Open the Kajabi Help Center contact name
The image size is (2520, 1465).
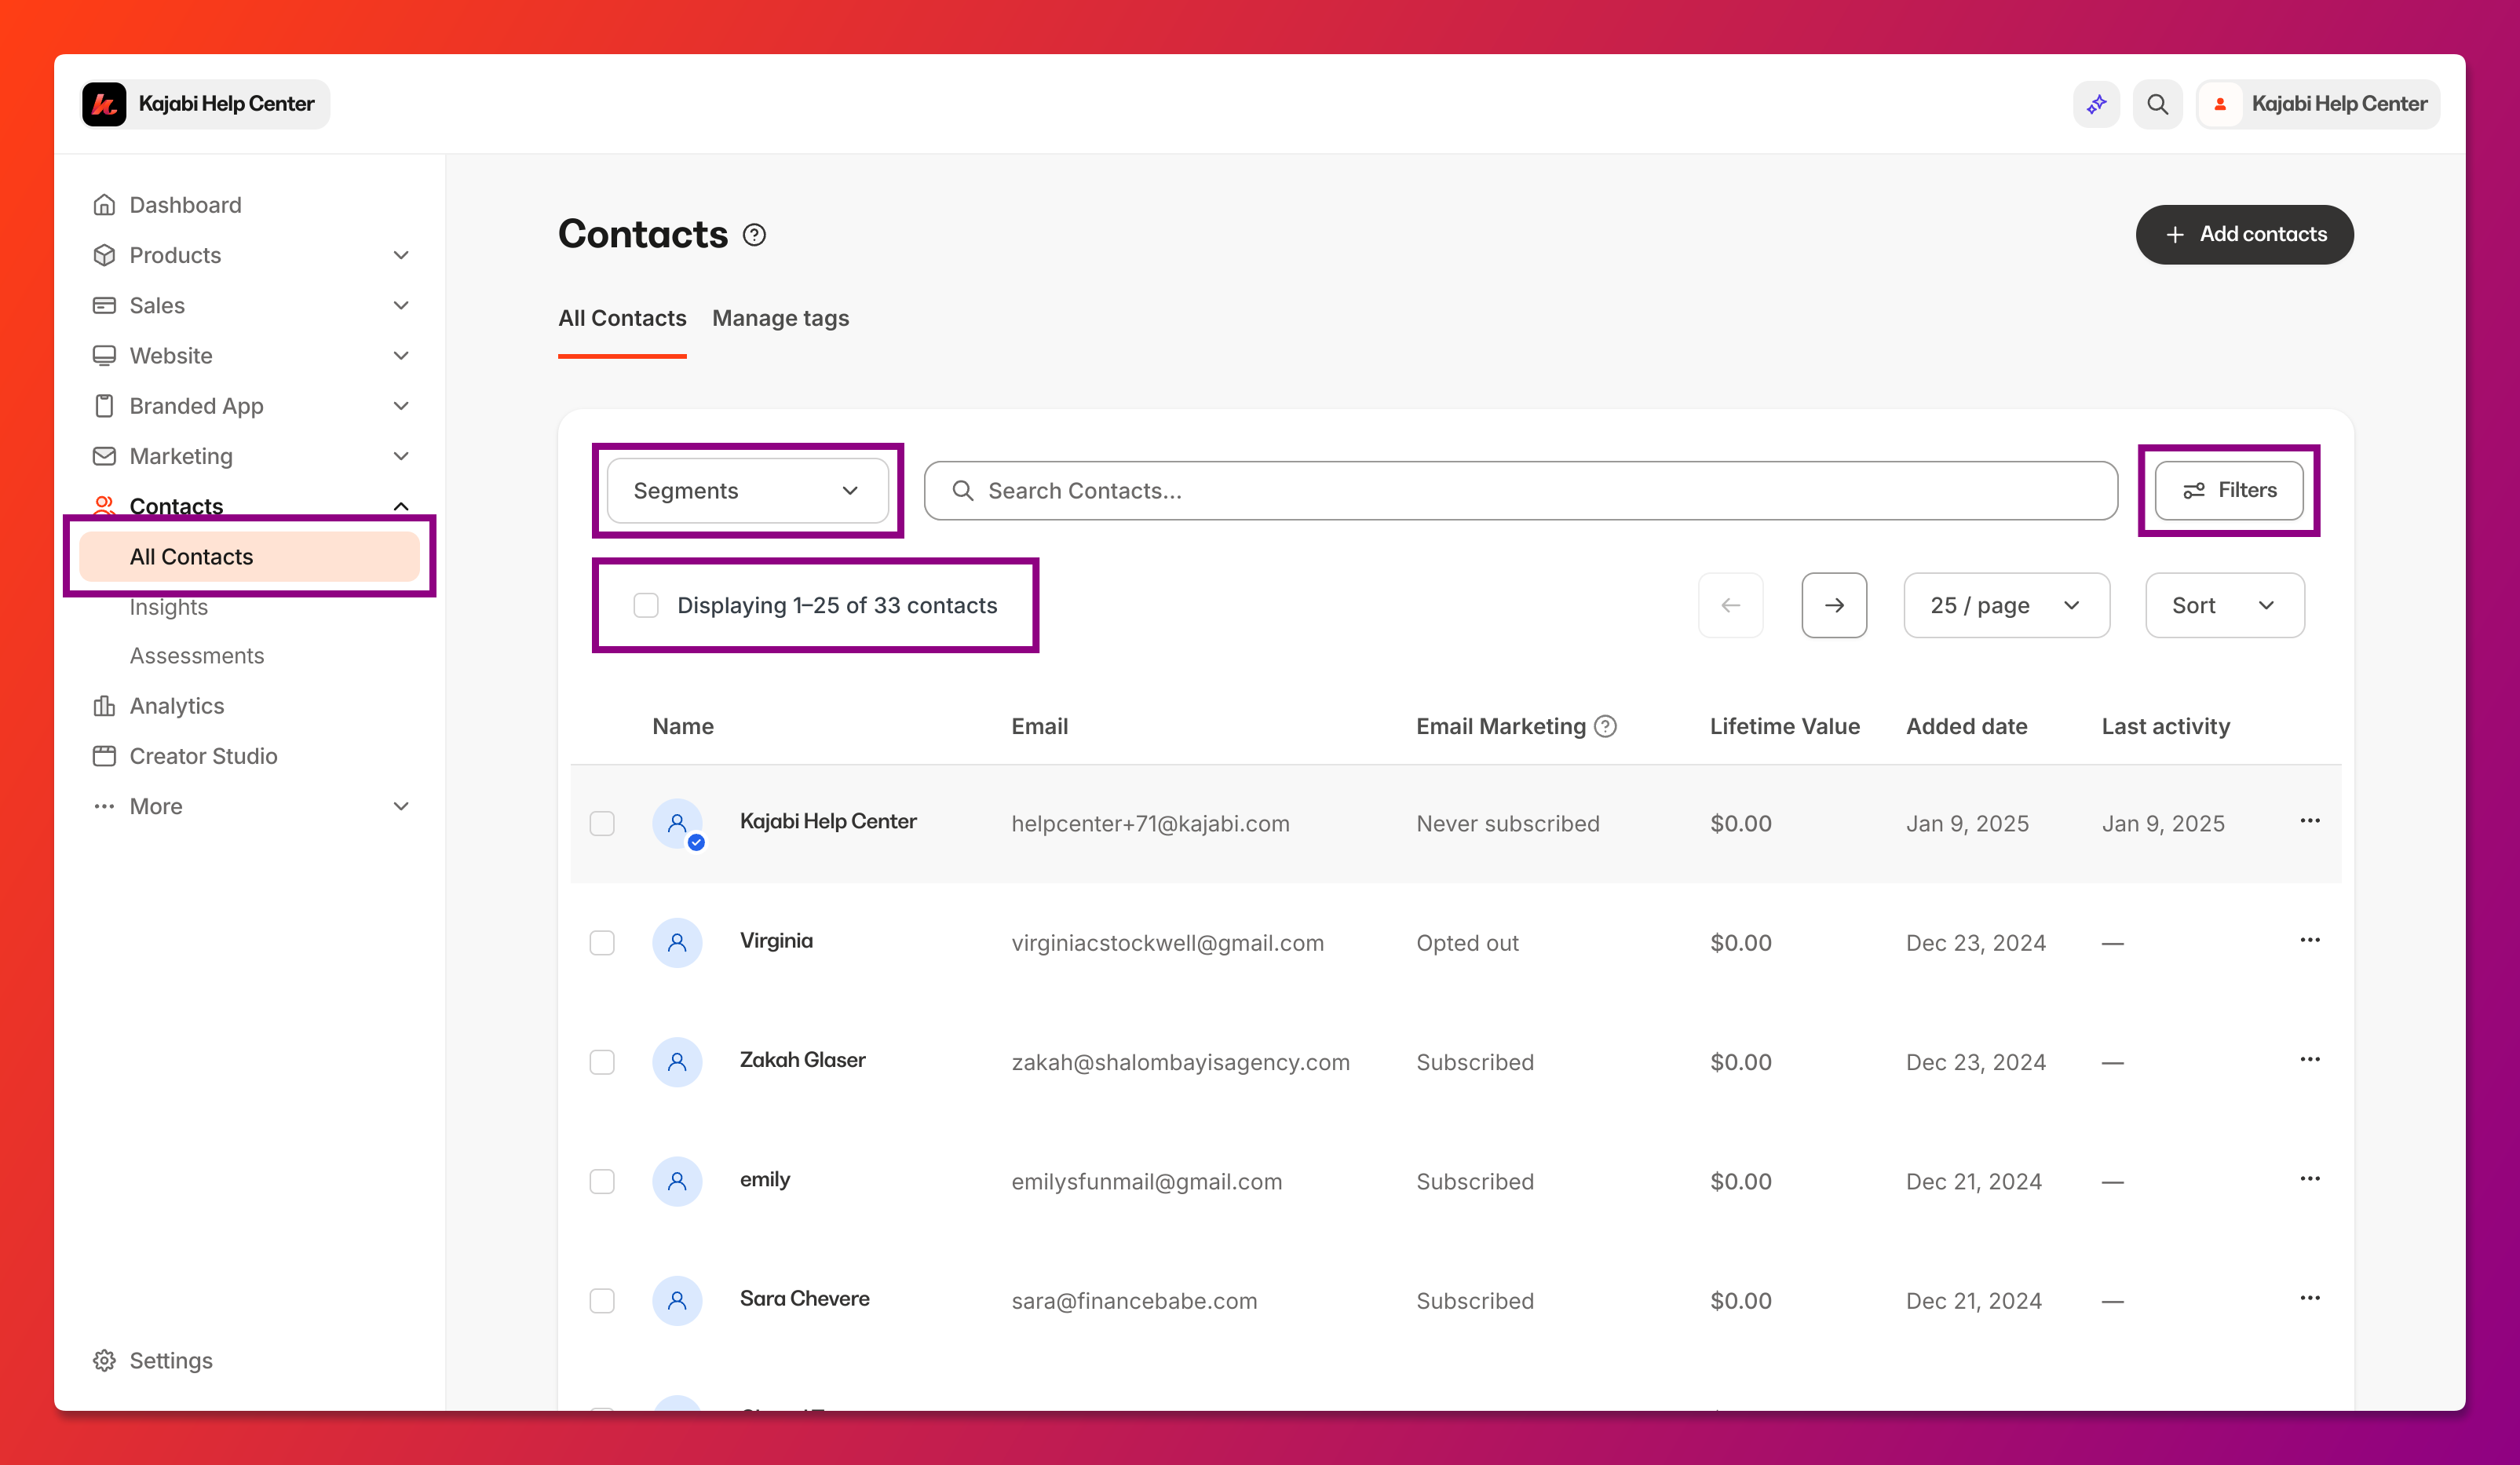tap(828, 821)
